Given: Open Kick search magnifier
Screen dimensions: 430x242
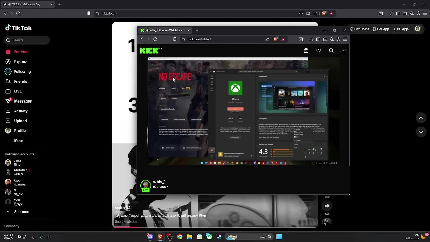Looking at the screenshot, I should (331, 51).
